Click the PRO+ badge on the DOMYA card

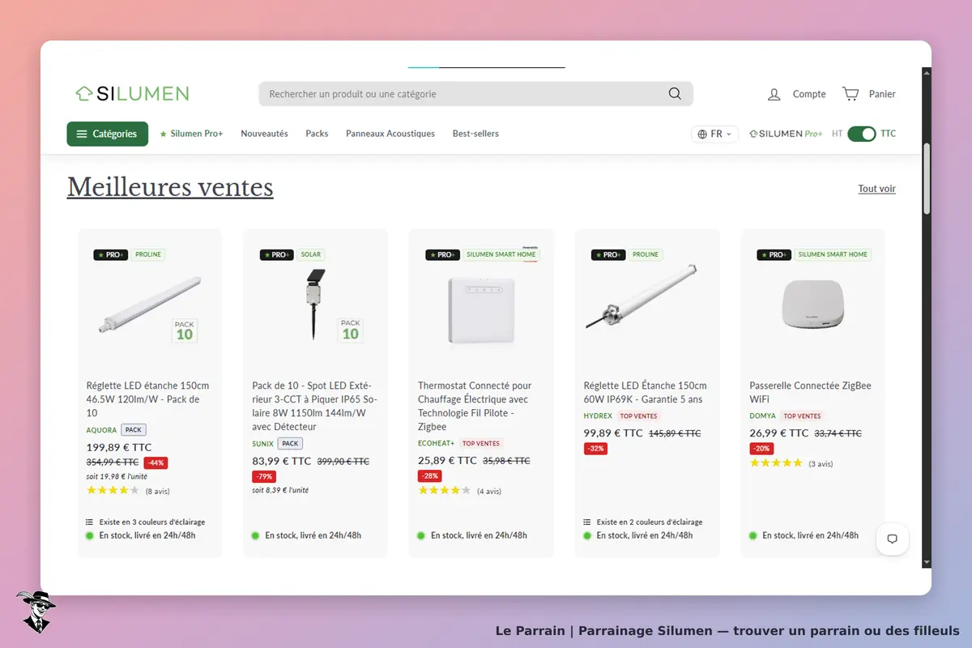click(x=774, y=254)
